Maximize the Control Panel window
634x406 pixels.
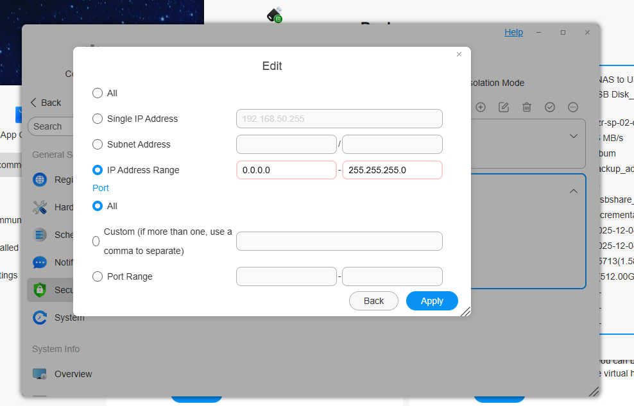coord(563,32)
